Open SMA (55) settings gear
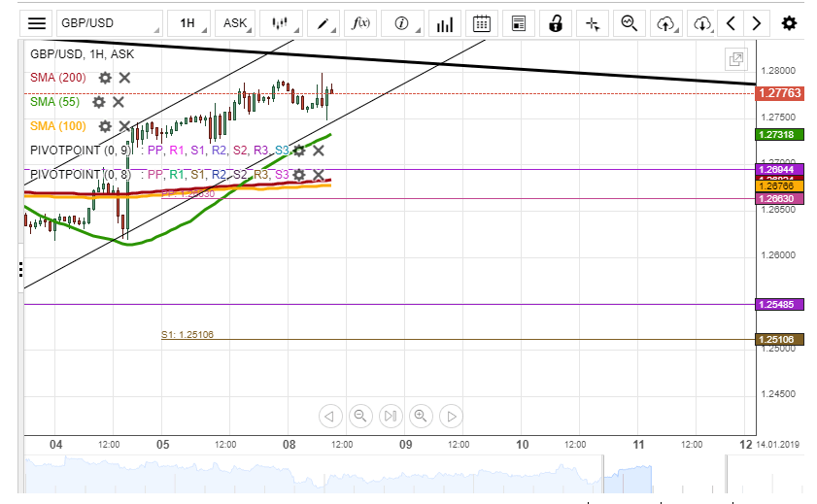 pos(98,102)
